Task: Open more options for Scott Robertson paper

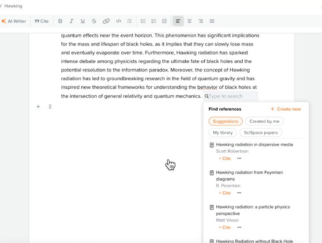Action: point(239,158)
